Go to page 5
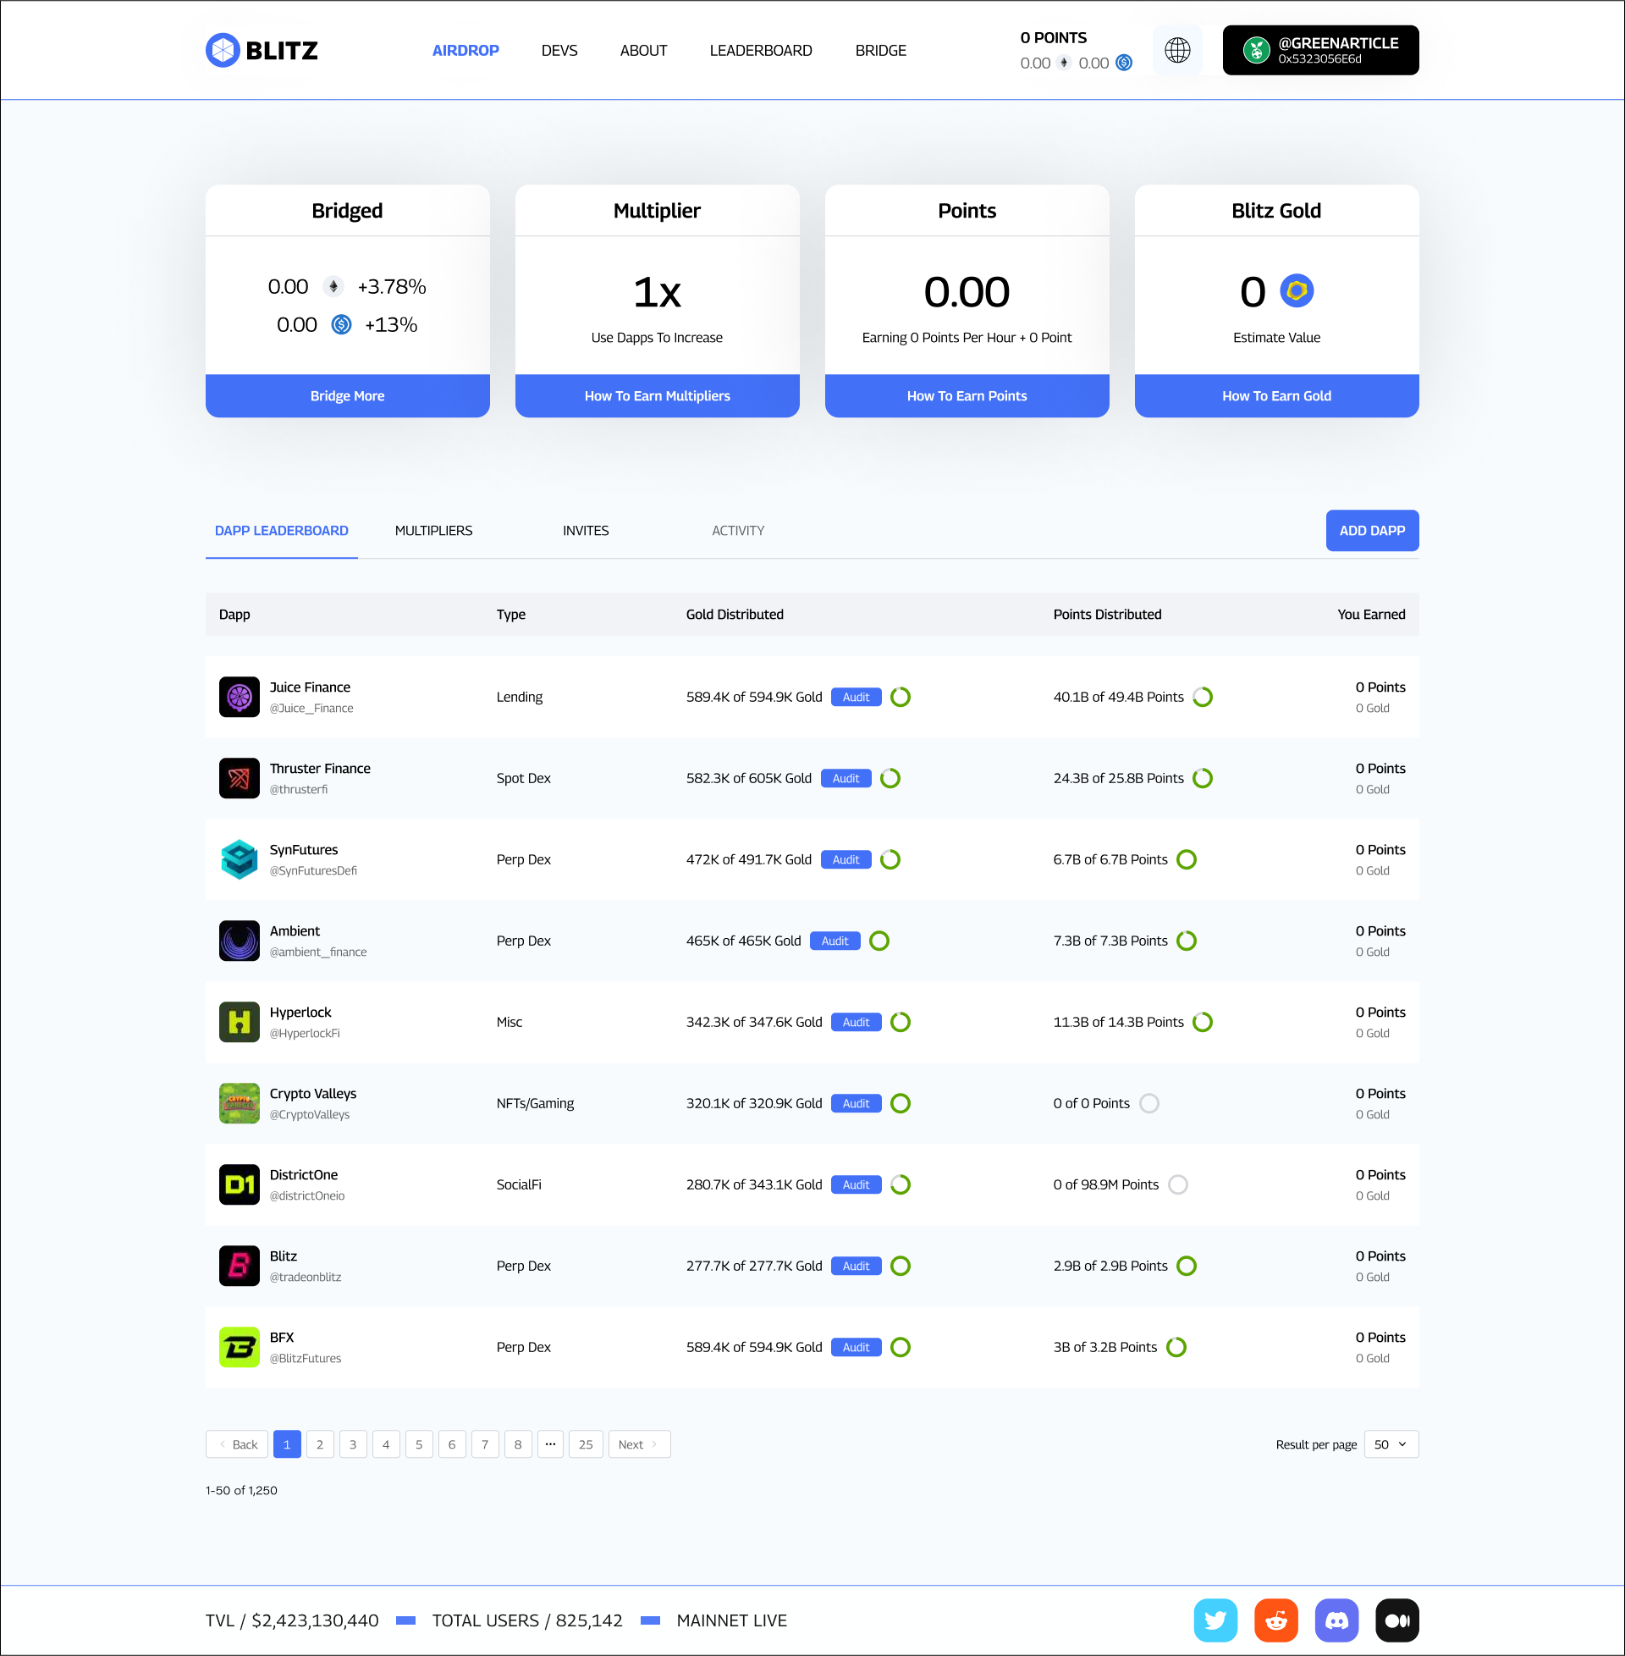1625x1656 pixels. pos(419,1444)
